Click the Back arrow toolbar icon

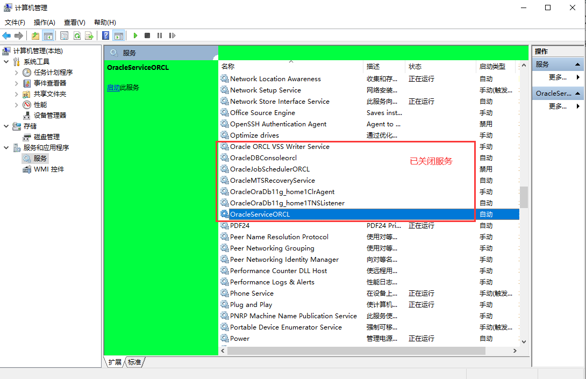click(x=6, y=35)
